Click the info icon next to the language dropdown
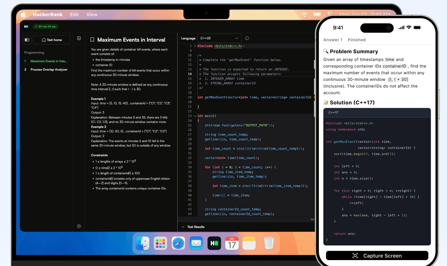 pos(247,38)
